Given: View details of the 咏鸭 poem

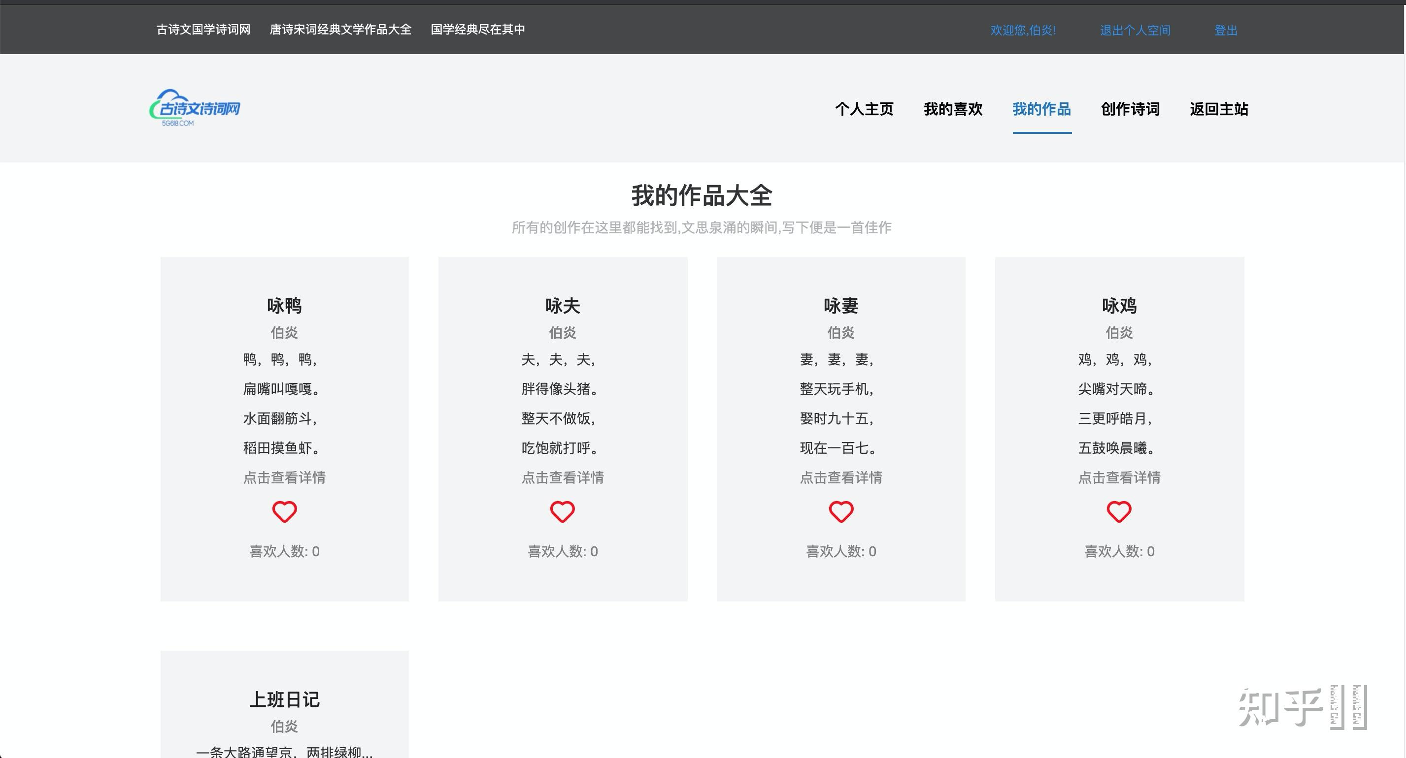Looking at the screenshot, I should pyautogui.click(x=284, y=478).
